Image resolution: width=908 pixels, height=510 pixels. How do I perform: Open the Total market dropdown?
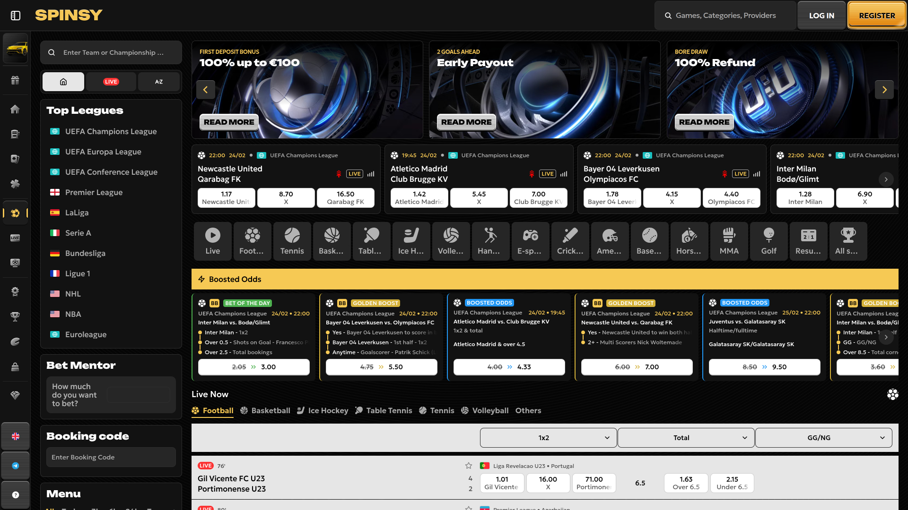pyautogui.click(x=686, y=438)
